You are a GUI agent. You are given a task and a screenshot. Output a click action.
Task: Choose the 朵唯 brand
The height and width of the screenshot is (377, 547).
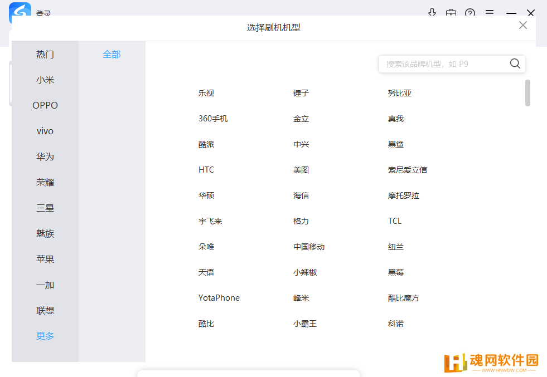[206, 247]
